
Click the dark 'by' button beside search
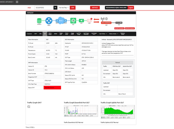[55, 8]
